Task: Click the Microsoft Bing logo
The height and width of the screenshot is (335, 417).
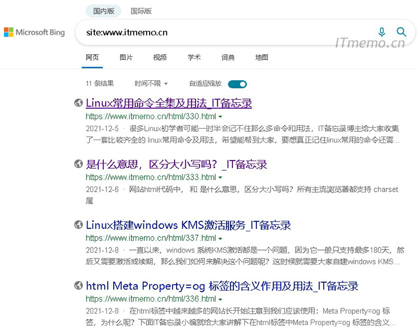Action: click(x=34, y=32)
